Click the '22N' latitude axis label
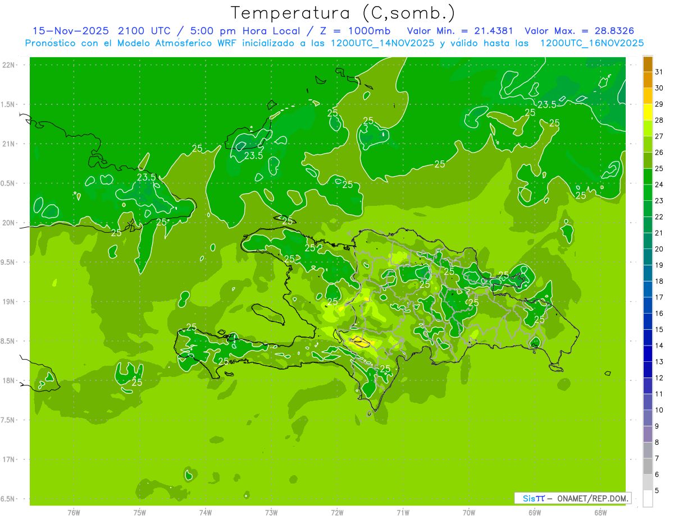 point(10,65)
